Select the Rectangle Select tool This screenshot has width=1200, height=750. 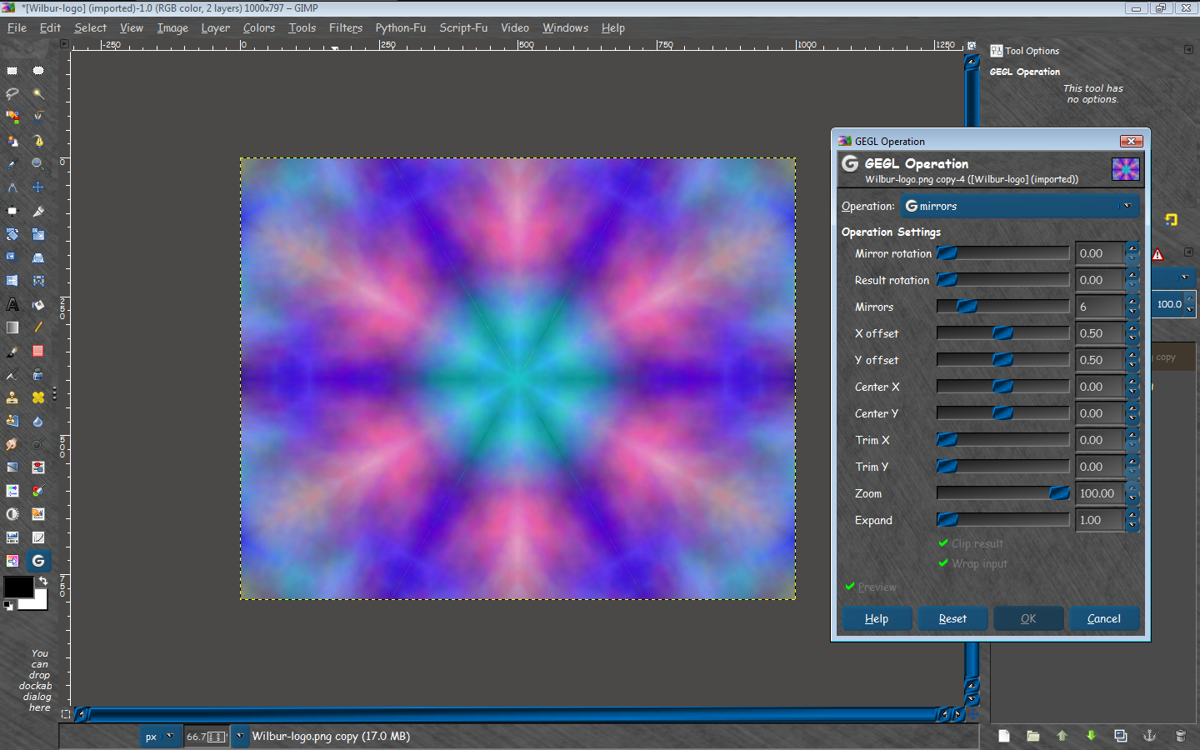[12, 71]
